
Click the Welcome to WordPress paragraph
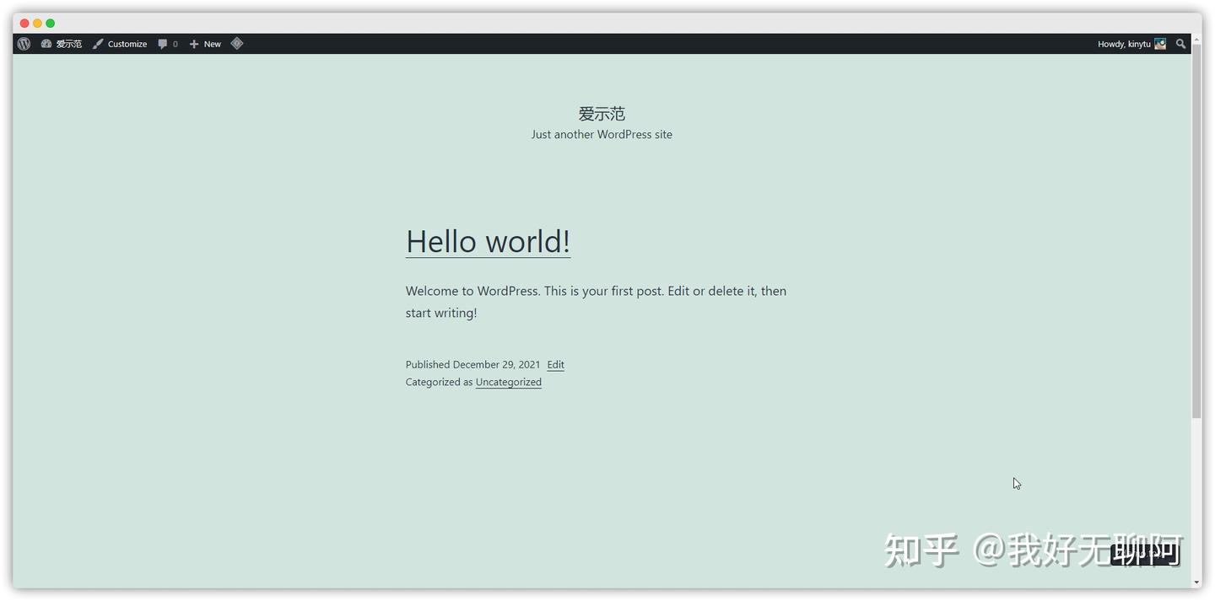596,302
